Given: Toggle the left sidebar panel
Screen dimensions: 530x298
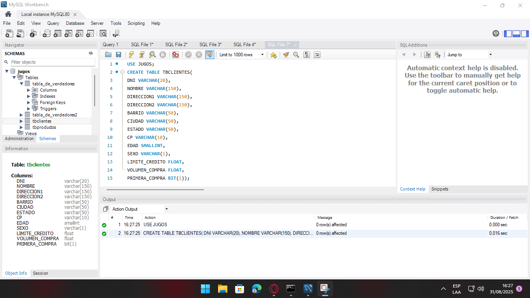Looking at the screenshot, I should (x=508, y=34).
